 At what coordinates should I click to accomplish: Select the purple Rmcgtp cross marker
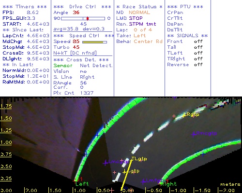194,134
